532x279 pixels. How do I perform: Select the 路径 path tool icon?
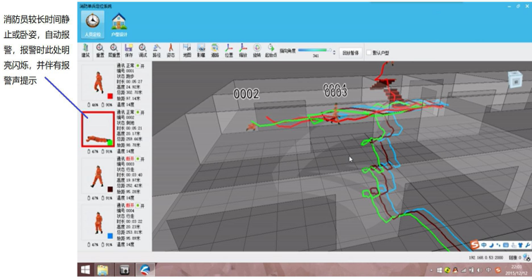[x=156, y=50]
